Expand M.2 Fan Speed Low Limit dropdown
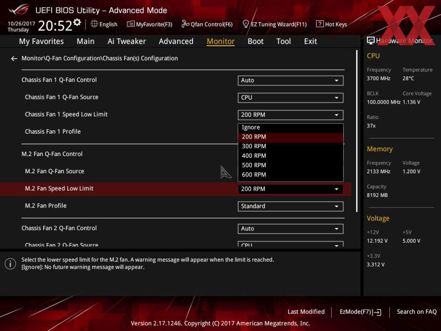Viewport: 441px width, 331px height. (291, 189)
